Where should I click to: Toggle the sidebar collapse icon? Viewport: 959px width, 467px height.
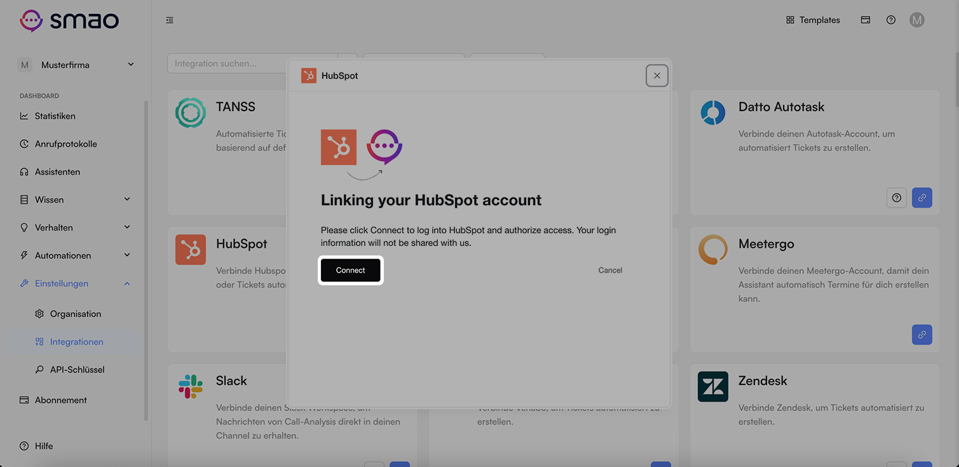click(170, 20)
